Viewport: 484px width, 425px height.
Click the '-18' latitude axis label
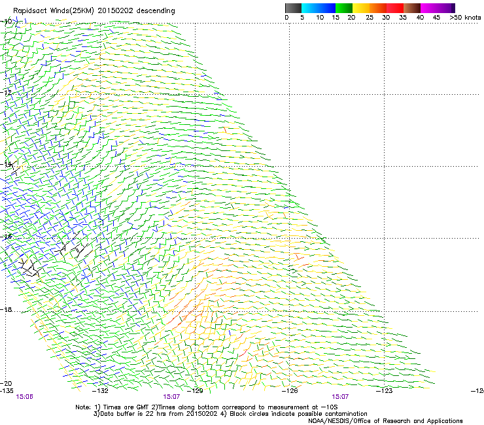tap(6, 309)
